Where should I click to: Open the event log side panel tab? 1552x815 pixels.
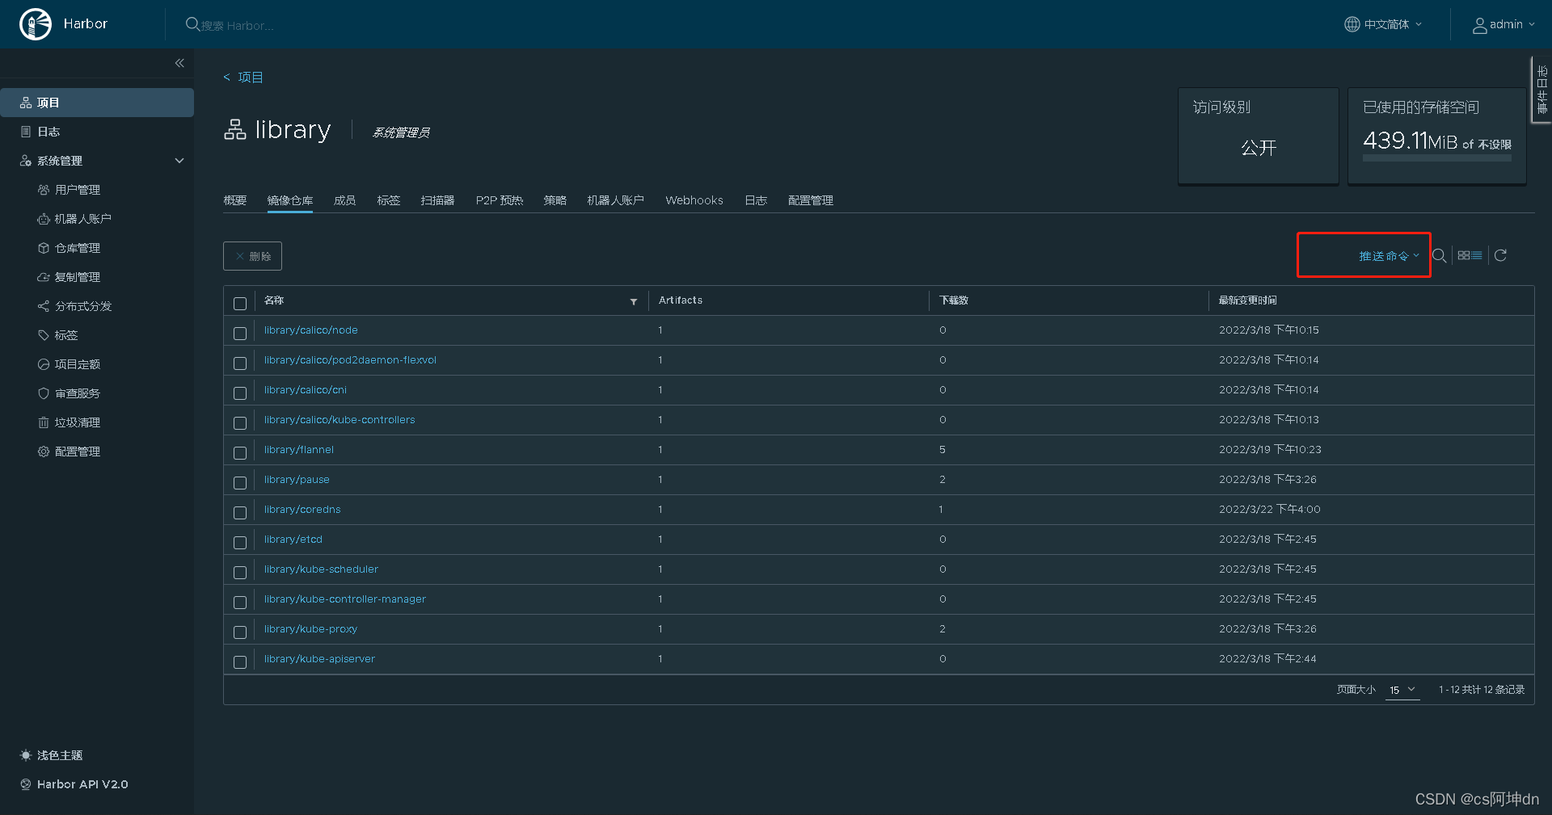pos(1541,89)
